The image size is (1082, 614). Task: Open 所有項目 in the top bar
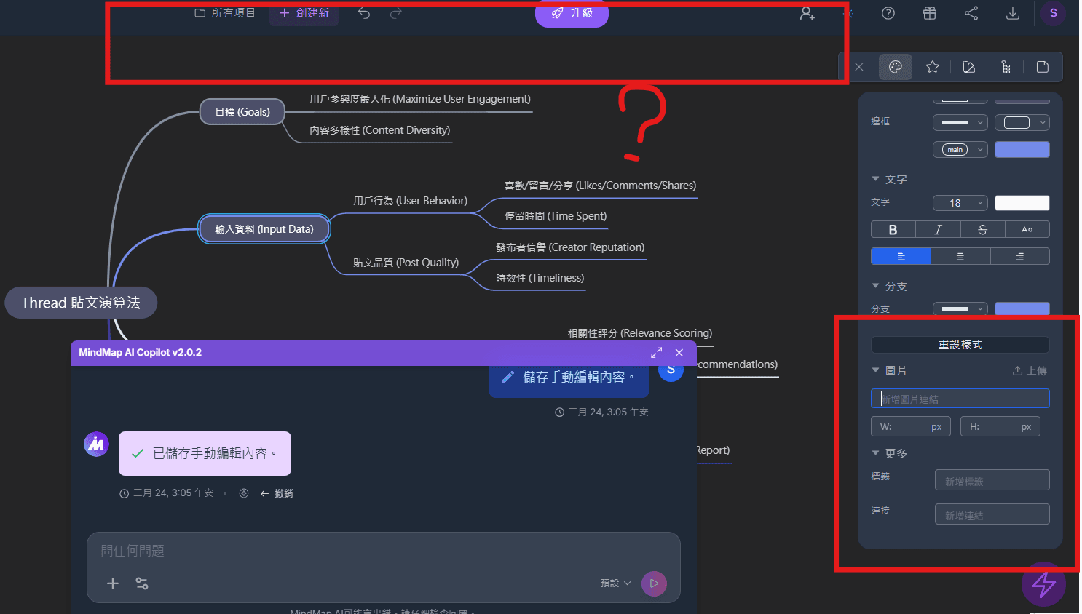pyautogui.click(x=224, y=12)
